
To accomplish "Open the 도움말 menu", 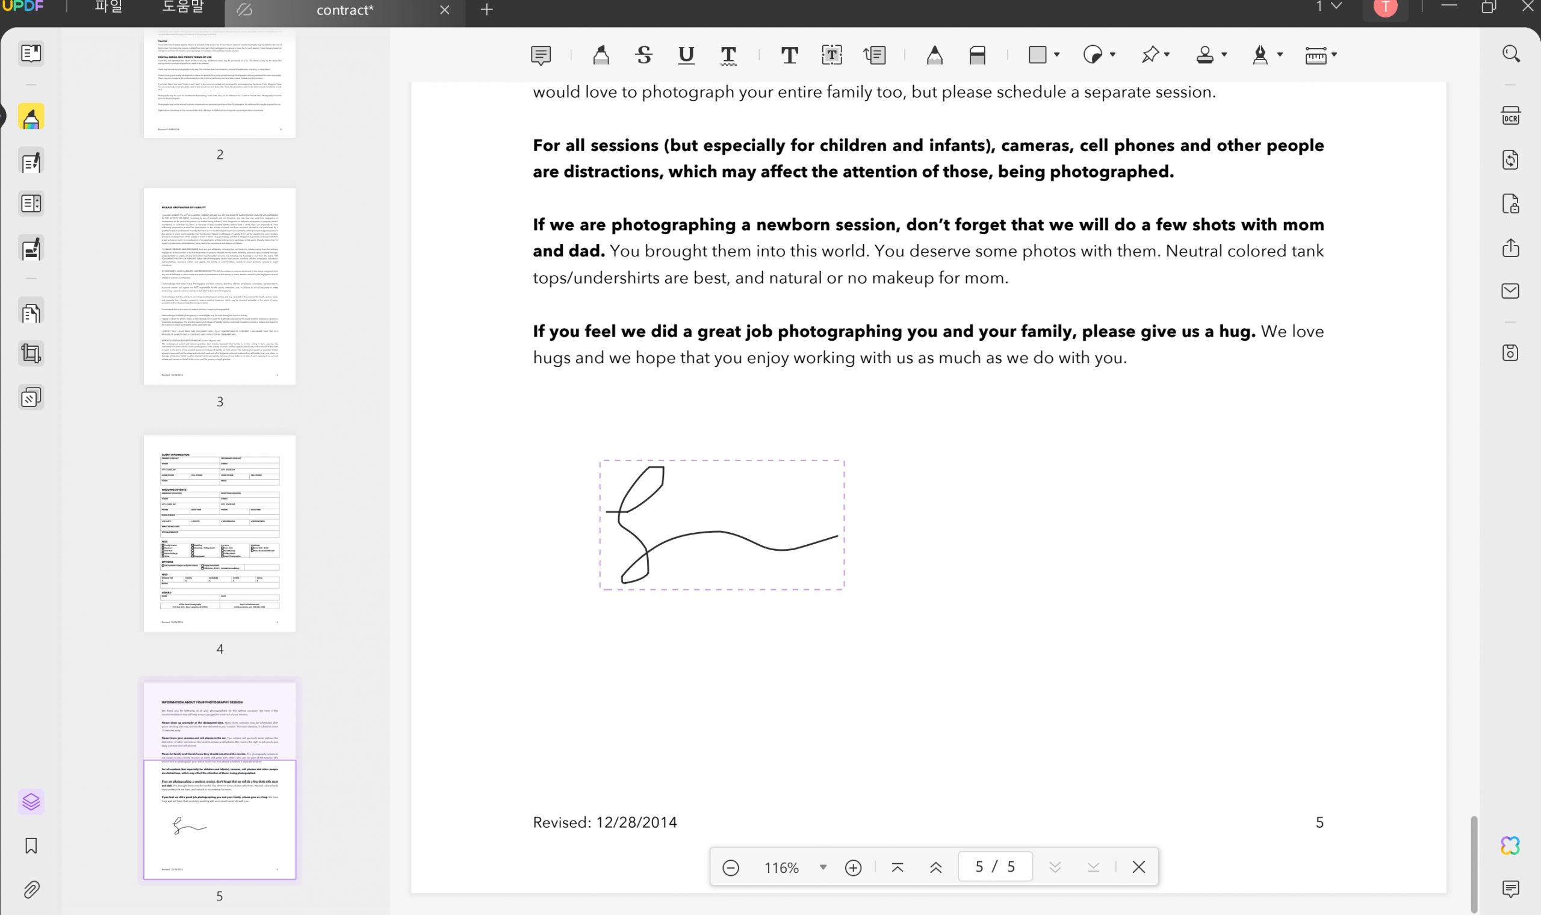I will click(x=183, y=7).
